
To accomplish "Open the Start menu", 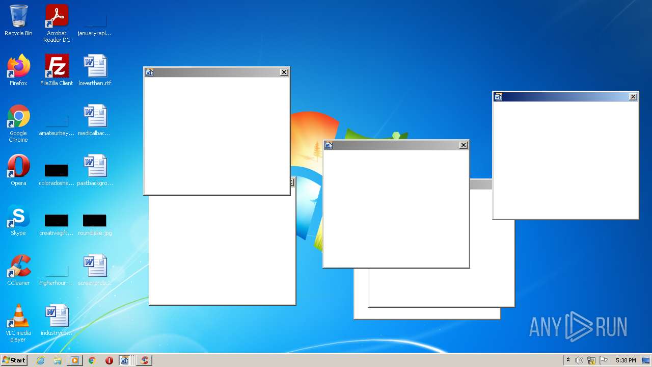I will [14, 360].
